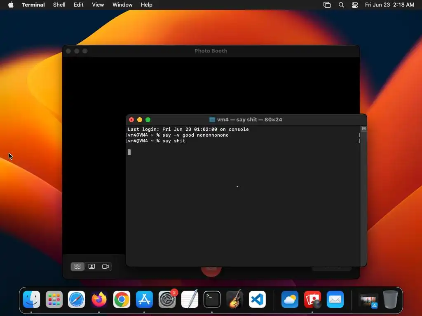Open the Weather app in the Dock

click(x=290, y=300)
